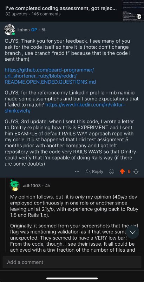Collapse the adh1003 comment thread line
The height and width of the screenshot is (282, 144).
[6, 216]
